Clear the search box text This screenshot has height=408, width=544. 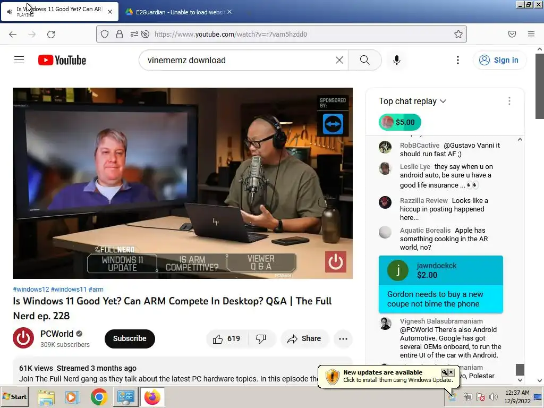click(x=339, y=60)
